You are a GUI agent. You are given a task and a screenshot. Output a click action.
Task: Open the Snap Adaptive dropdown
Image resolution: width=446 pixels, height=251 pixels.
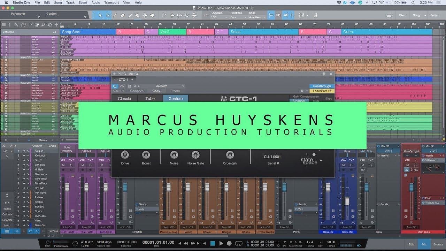(256, 17)
